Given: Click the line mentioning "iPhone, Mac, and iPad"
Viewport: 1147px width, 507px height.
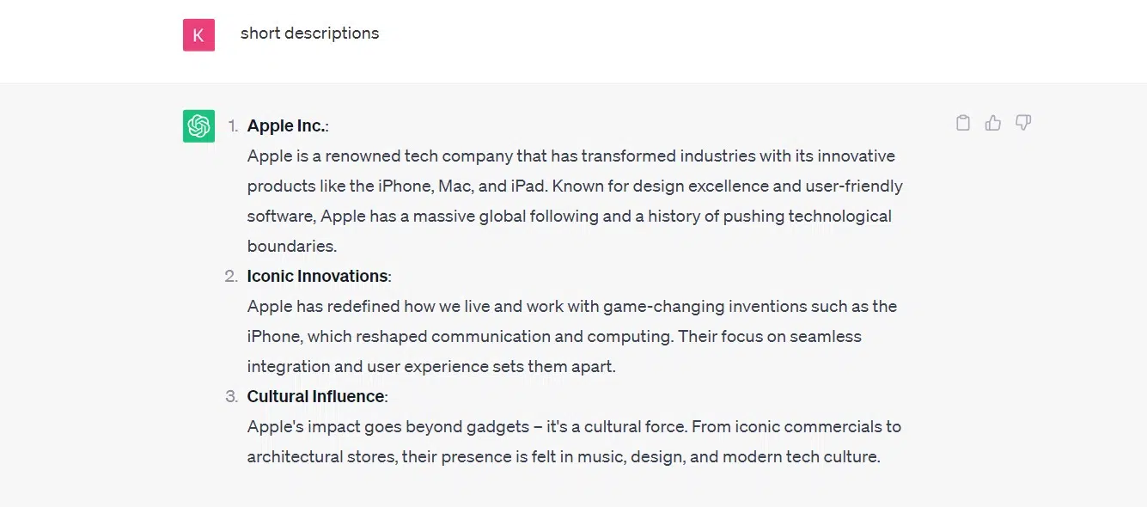Looking at the screenshot, I should click(575, 186).
